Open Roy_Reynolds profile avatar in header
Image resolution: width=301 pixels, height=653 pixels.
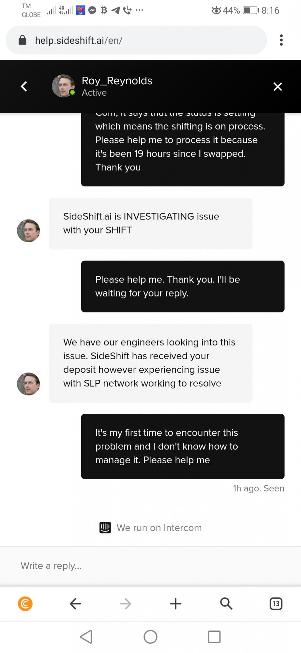(63, 86)
